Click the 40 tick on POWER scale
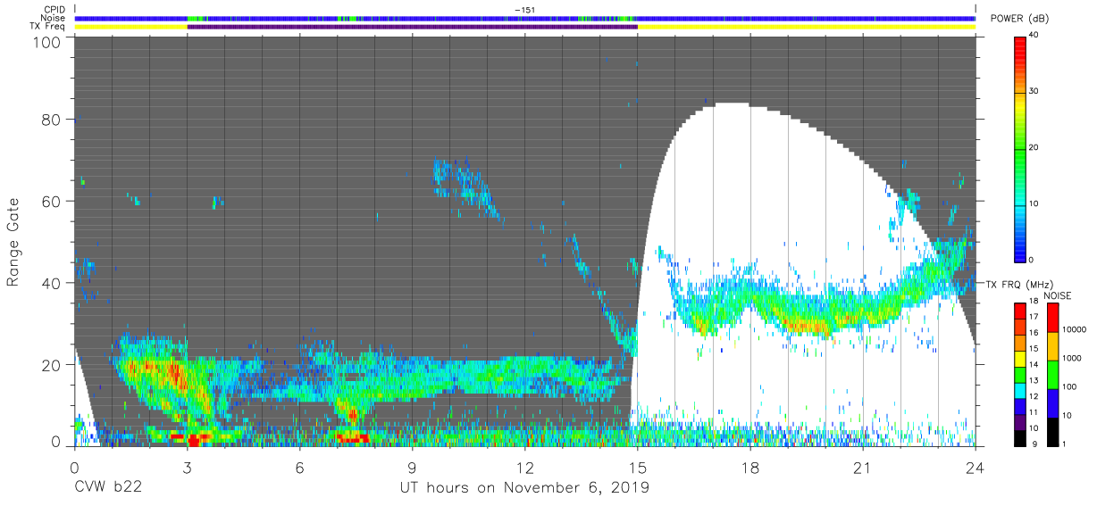 [1034, 36]
